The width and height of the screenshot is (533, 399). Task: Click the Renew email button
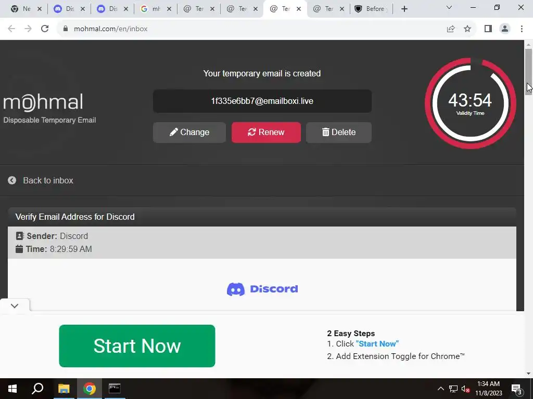266,132
